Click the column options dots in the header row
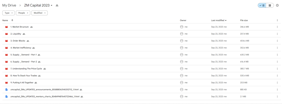 pyautogui.click(x=277, y=20)
